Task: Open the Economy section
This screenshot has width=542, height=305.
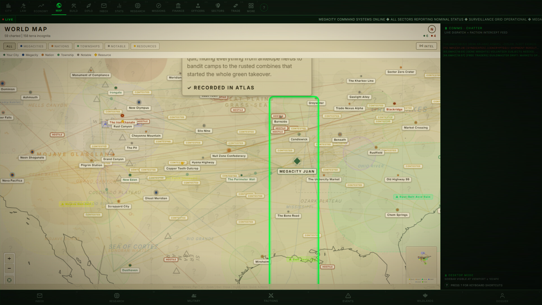Action: point(41,8)
